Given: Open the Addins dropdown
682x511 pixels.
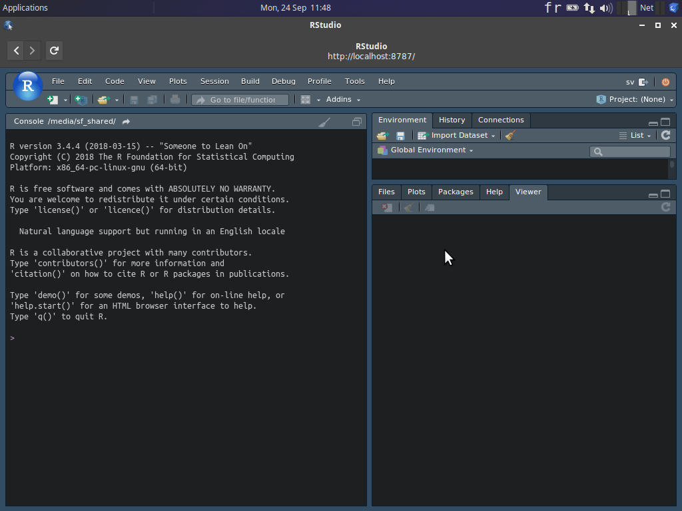Looking at the screenshot, I should point(343,100).
